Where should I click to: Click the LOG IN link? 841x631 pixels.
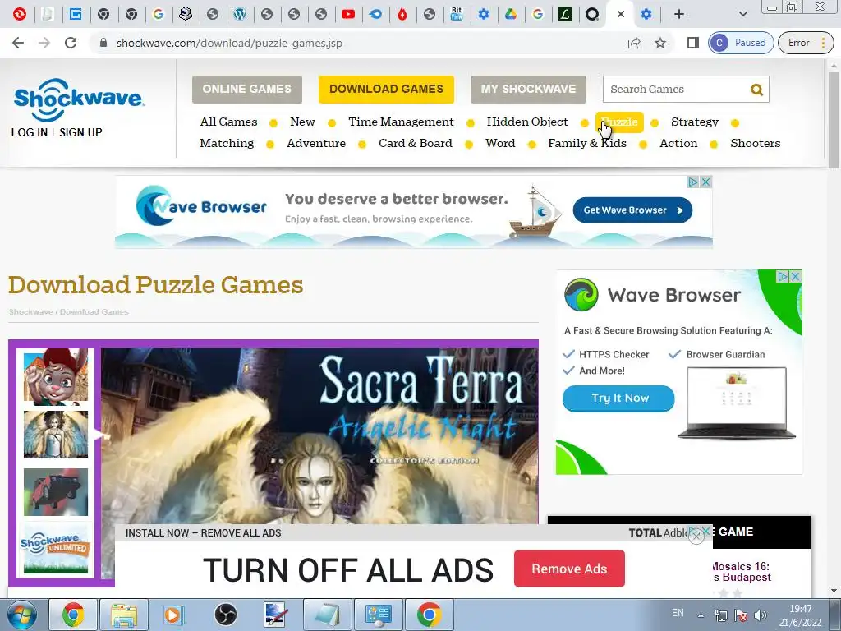(30, 132)
